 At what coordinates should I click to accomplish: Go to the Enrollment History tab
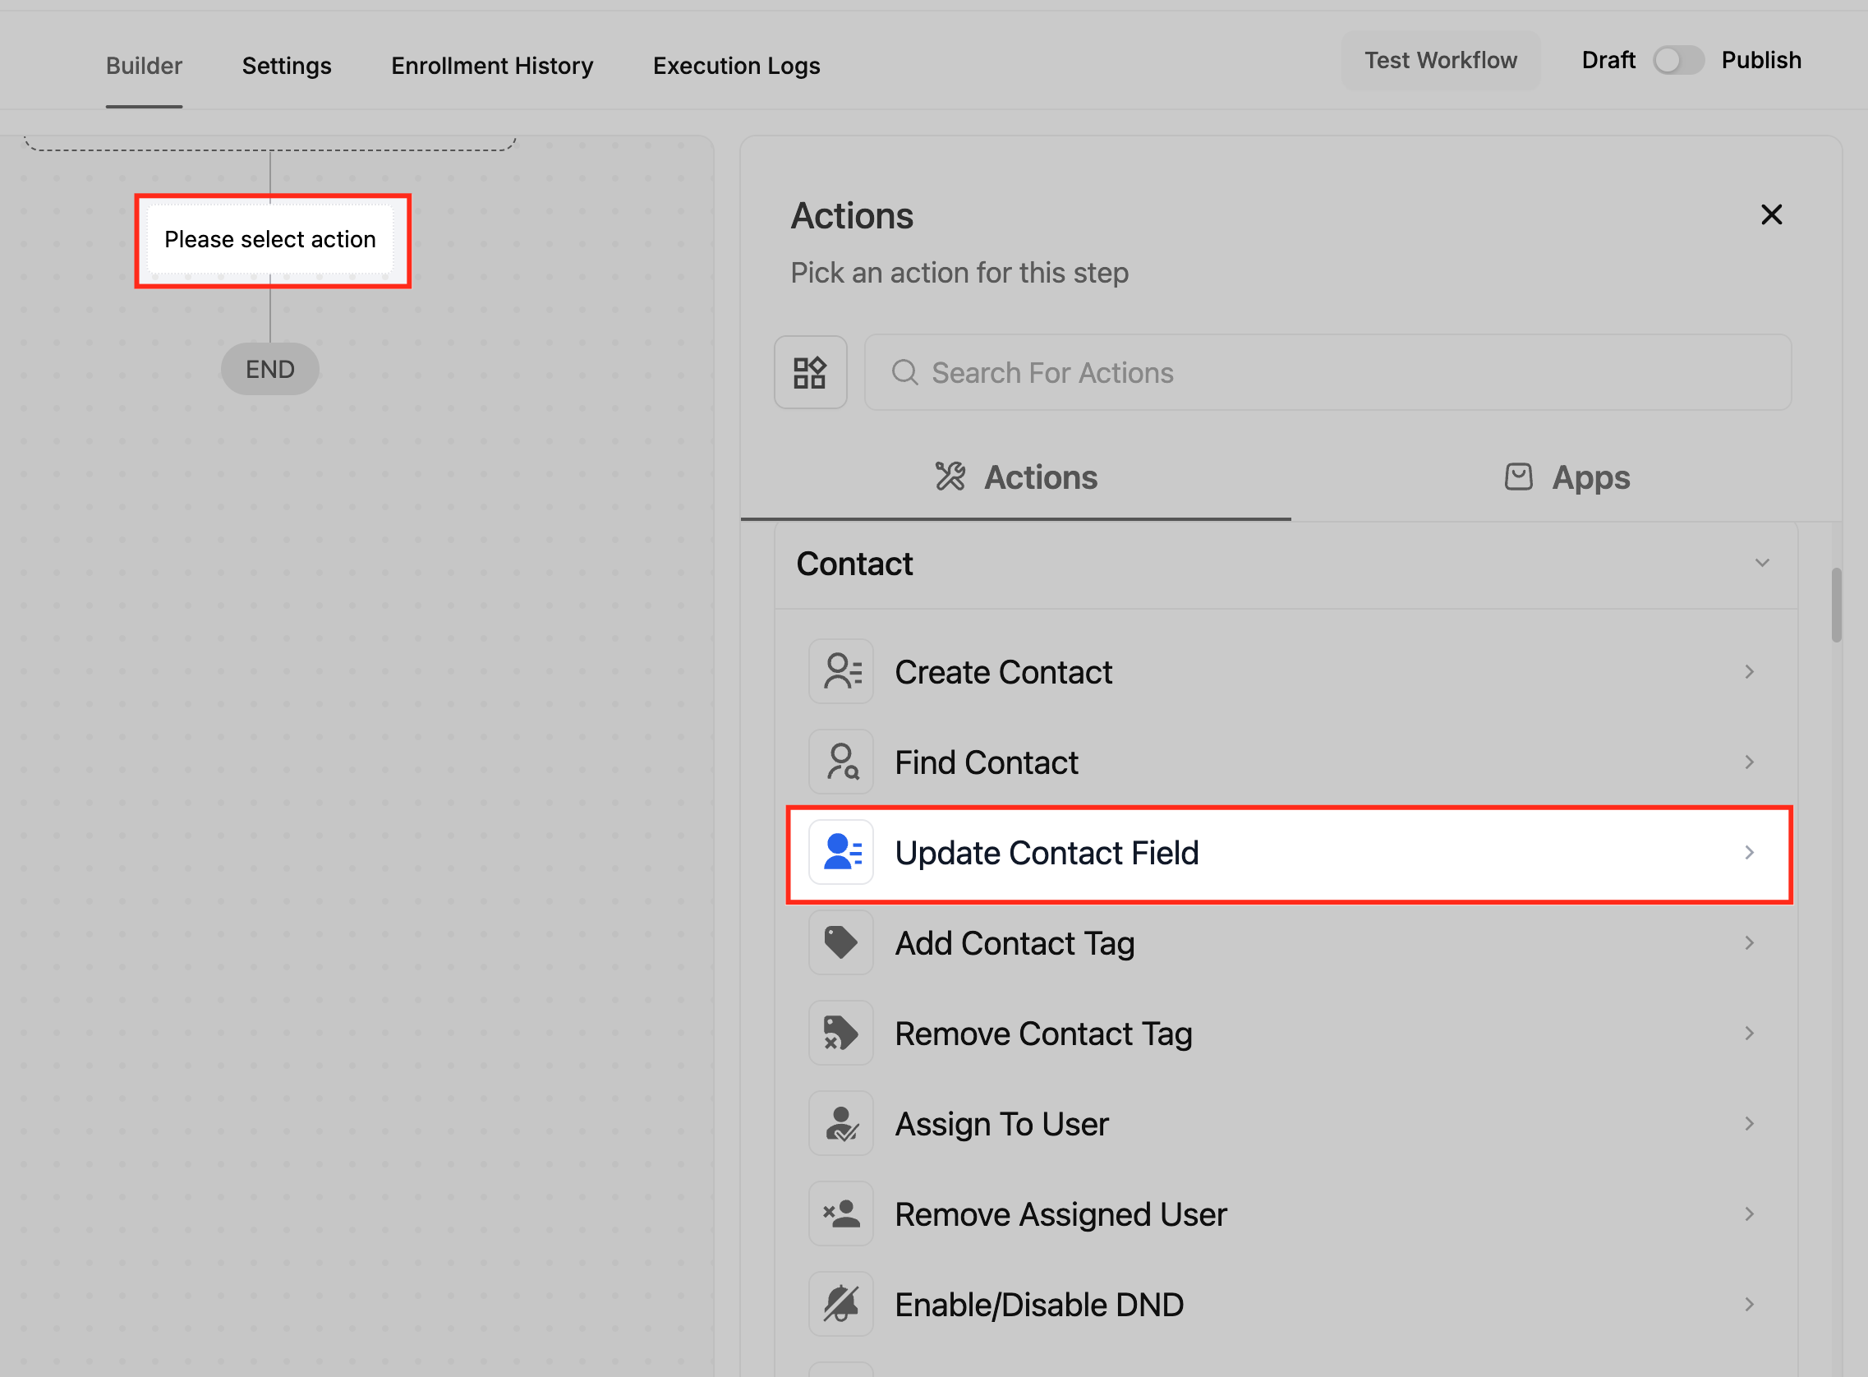click(491, 66)
